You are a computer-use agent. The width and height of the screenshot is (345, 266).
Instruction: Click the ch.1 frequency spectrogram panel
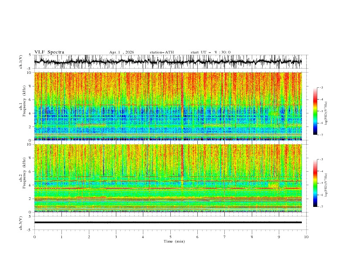[168, 106]
